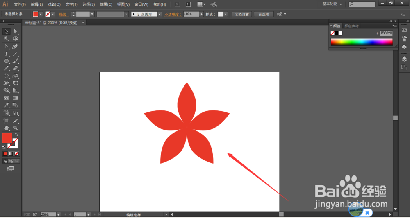410x218 pixels.
Task: Reset to default fill and stroke
Action: tap(4, 147)
